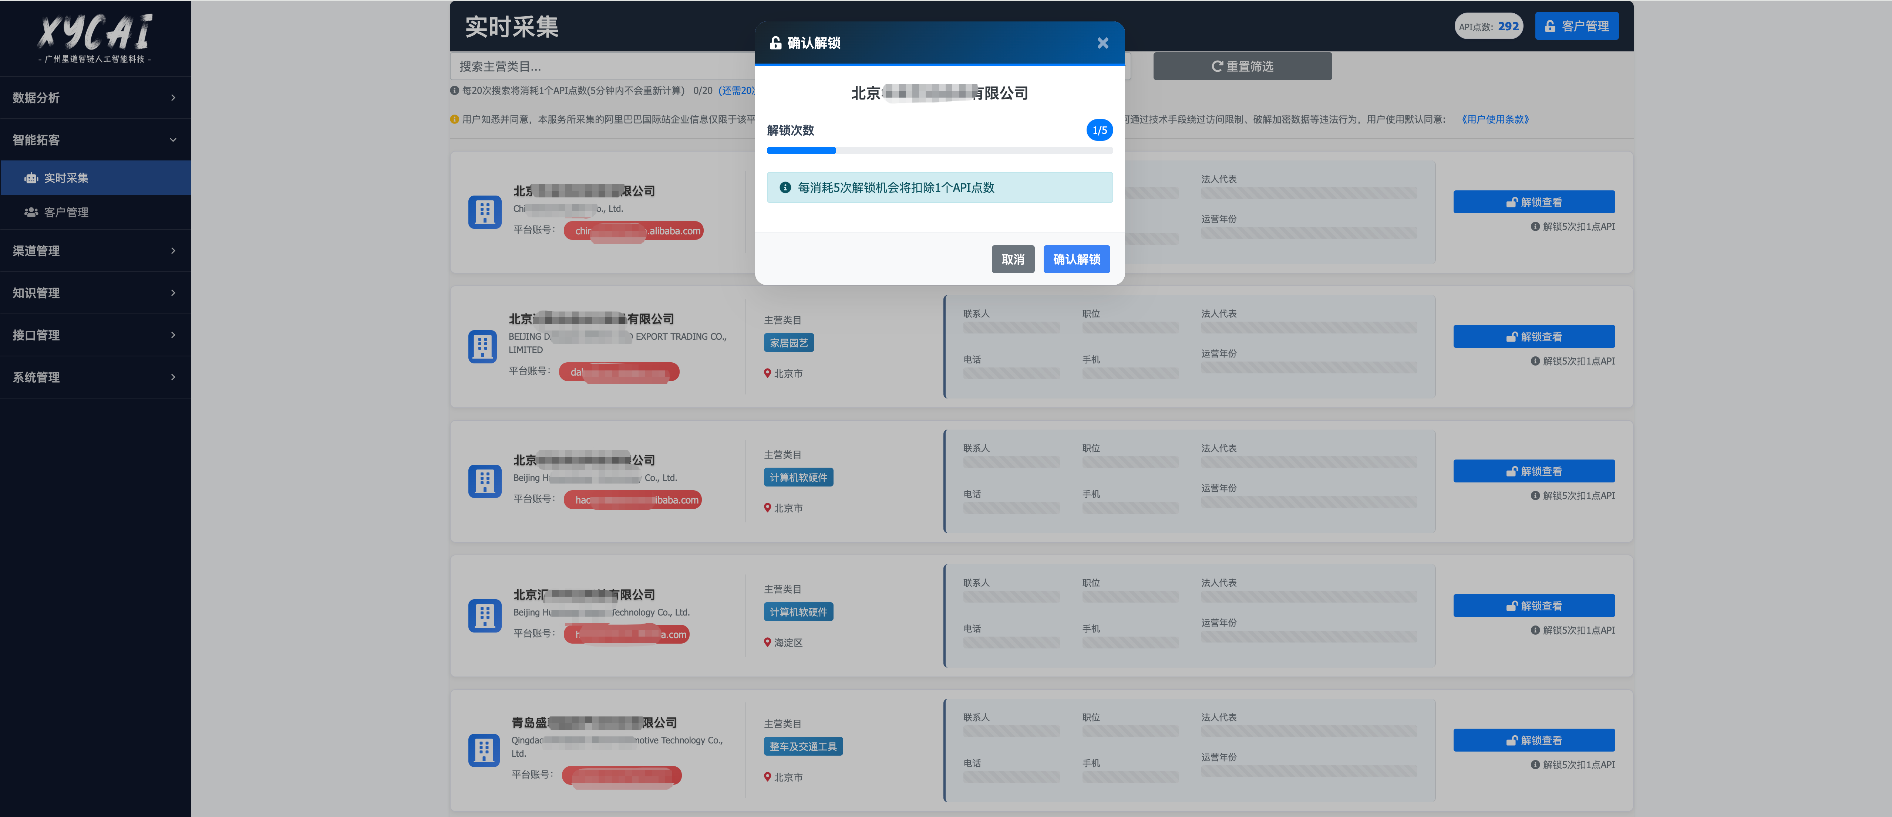Click the 1/5 unlock count badge
The height and width of the screenshot is (817, 1892).
click(1099, 130)
